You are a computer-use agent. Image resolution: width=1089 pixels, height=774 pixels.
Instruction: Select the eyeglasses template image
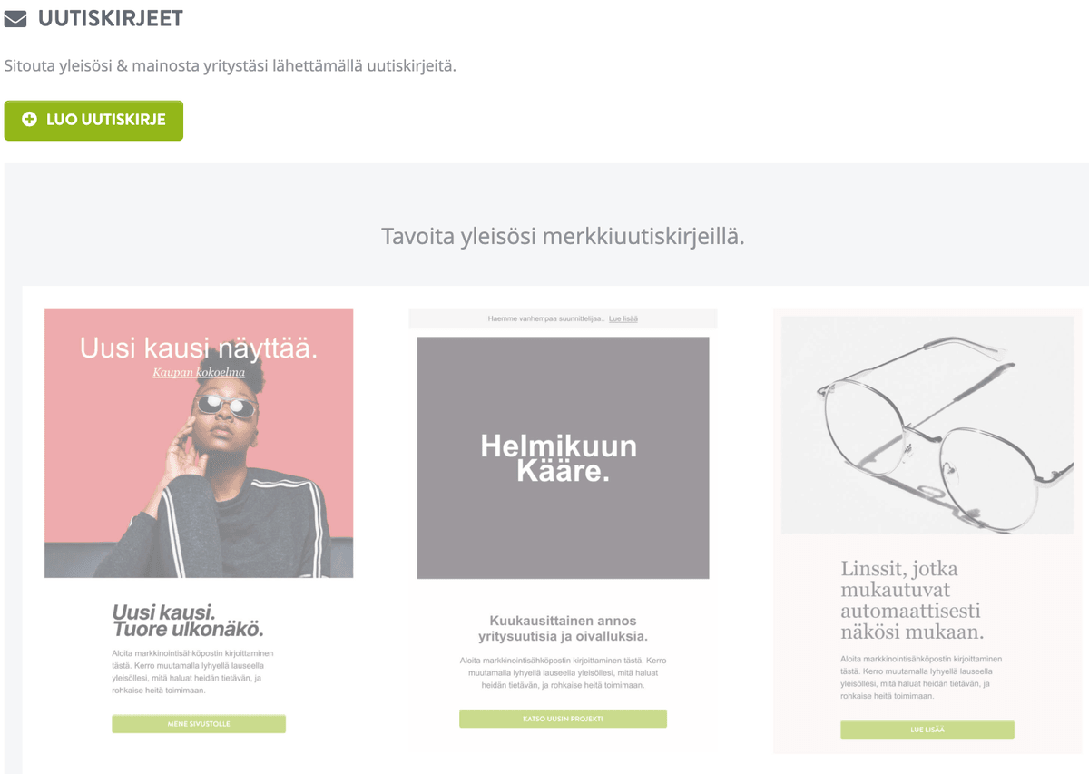(x=927, y=425)
